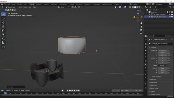This screenshot has height=98, width=174.
Task: Open the Texture properties tab
Action: click(x=146, y=88)
